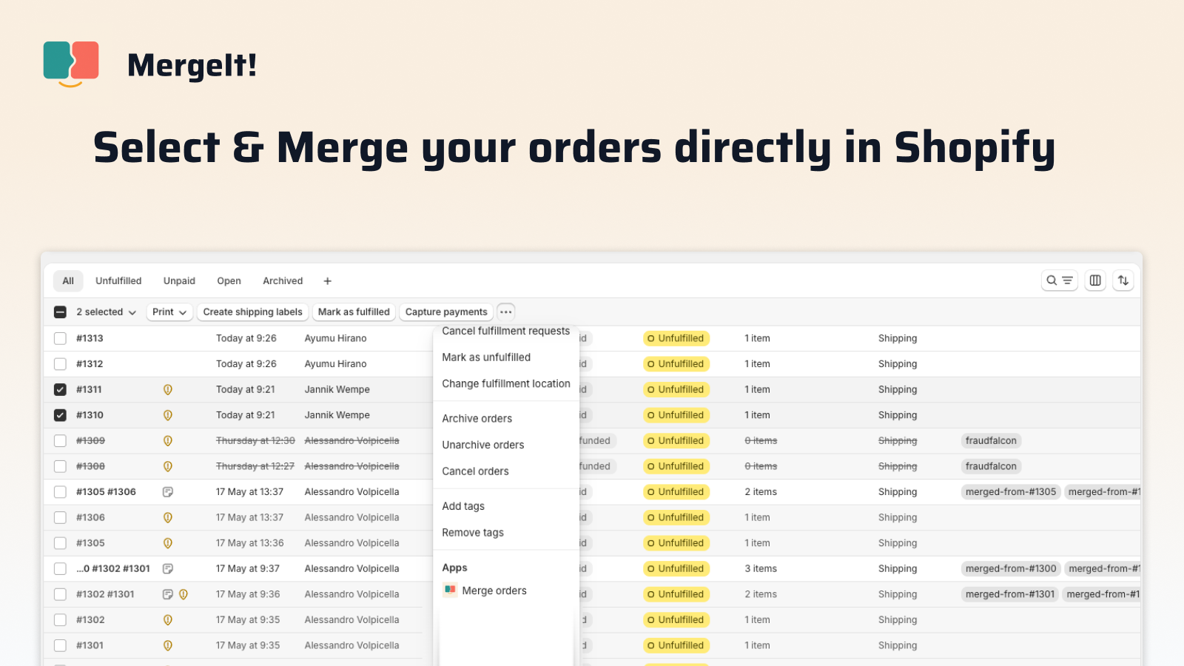
Task: Uncheck the box for order #1310
Action: [60, 415]
